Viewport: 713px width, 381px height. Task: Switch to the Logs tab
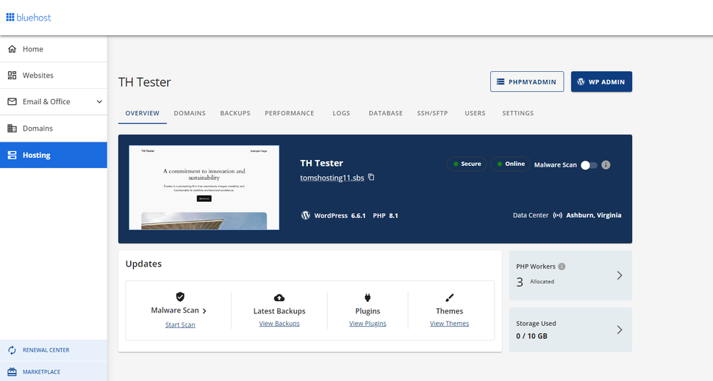click(x=341, y=113)
